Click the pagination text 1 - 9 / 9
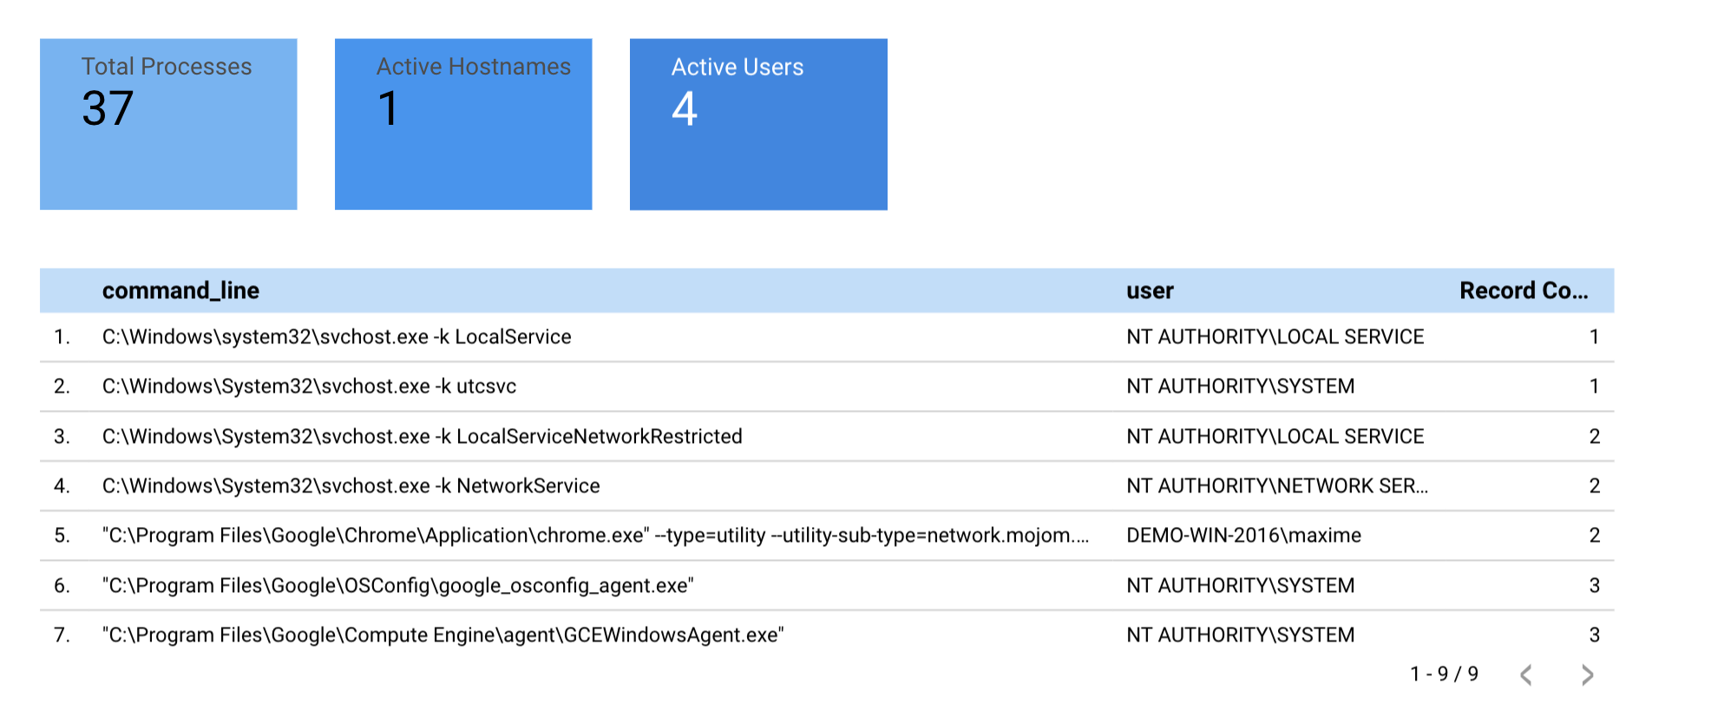This screenshot has height=716, width=1711. (1444, 674)
